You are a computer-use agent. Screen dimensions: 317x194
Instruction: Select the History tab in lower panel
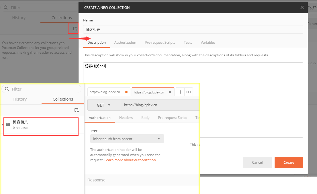(x=20, y=99)
